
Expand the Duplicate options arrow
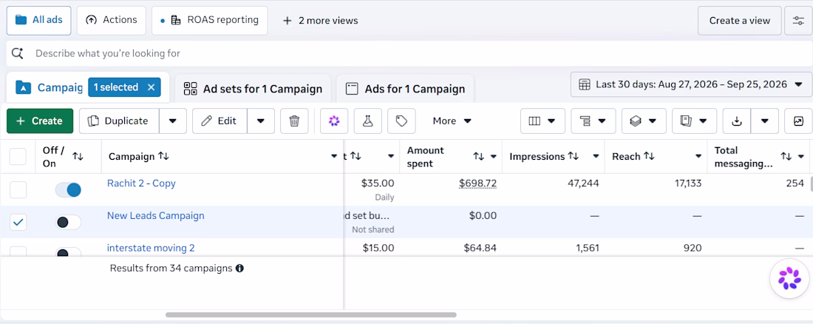[173, 121]
